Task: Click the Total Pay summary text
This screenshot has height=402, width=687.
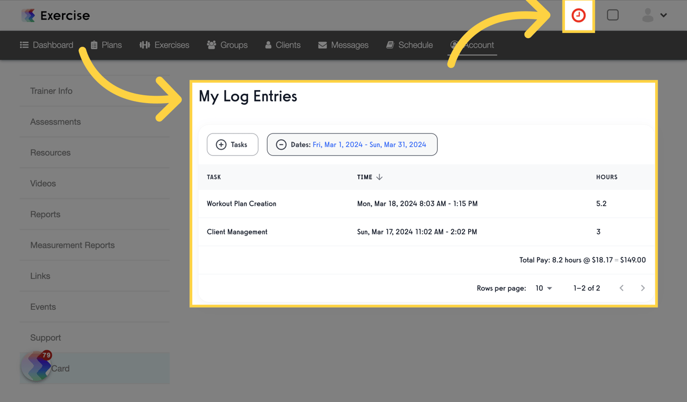Action: tap(582, 260)
